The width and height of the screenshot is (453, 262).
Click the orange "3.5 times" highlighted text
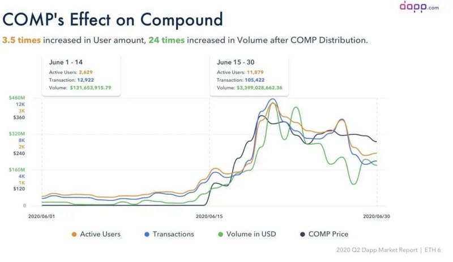pos(20,40)
